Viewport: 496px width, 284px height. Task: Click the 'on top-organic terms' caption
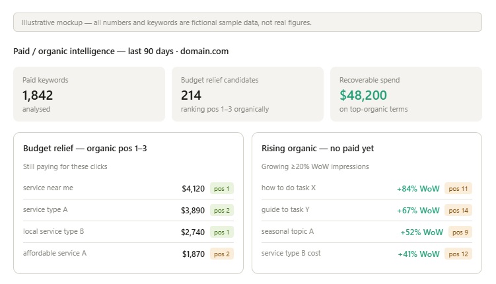tap(374, 109)
